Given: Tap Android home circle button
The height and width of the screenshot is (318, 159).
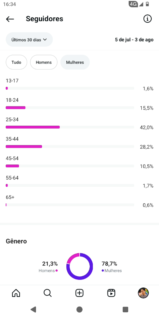Looking at the screenshot, I should 79,309.
